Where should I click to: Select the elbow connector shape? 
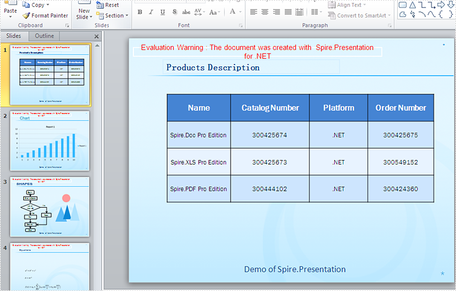[422, 5]
